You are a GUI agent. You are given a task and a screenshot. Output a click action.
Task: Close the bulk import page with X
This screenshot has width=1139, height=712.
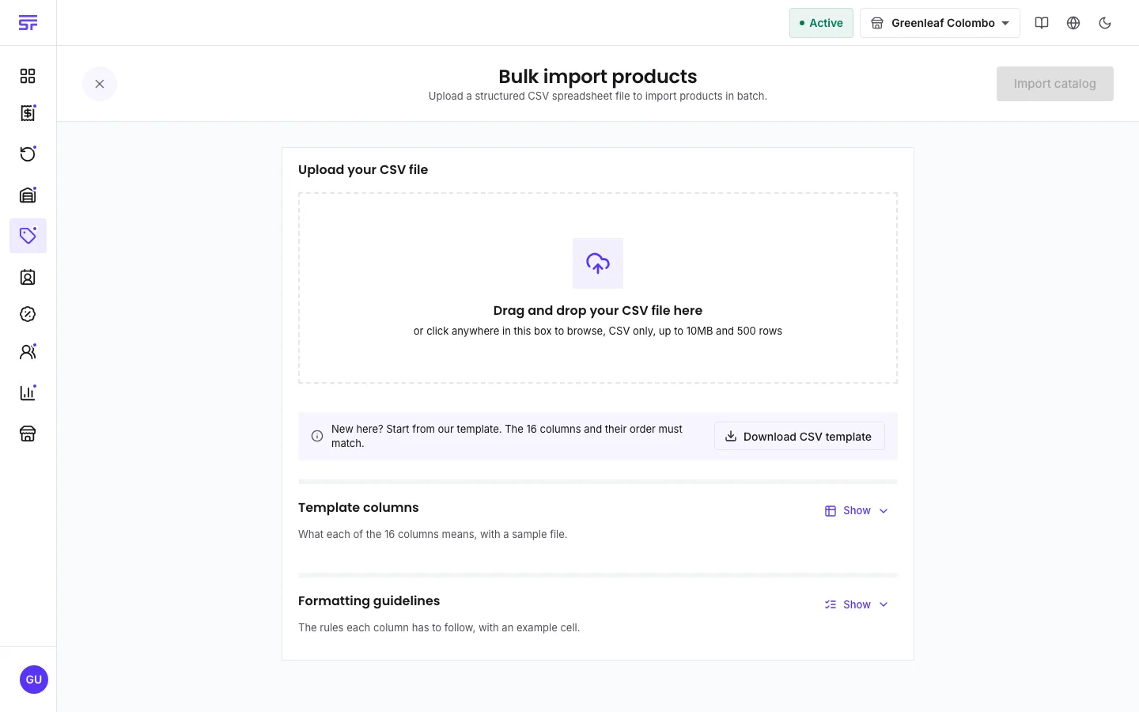coord(100,84)
